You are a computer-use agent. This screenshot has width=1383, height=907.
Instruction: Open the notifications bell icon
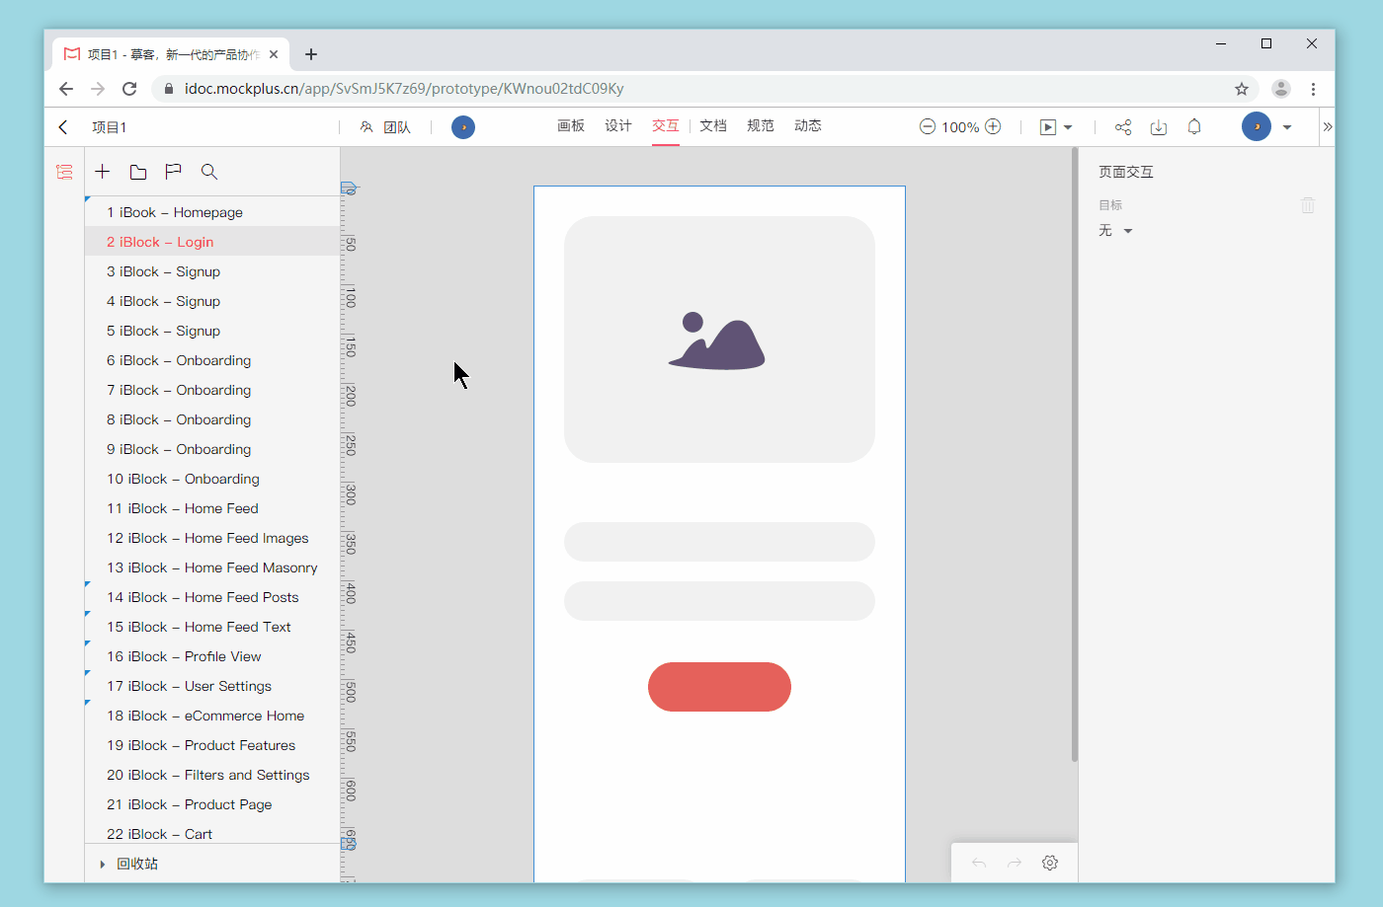tap(1194, 127)
